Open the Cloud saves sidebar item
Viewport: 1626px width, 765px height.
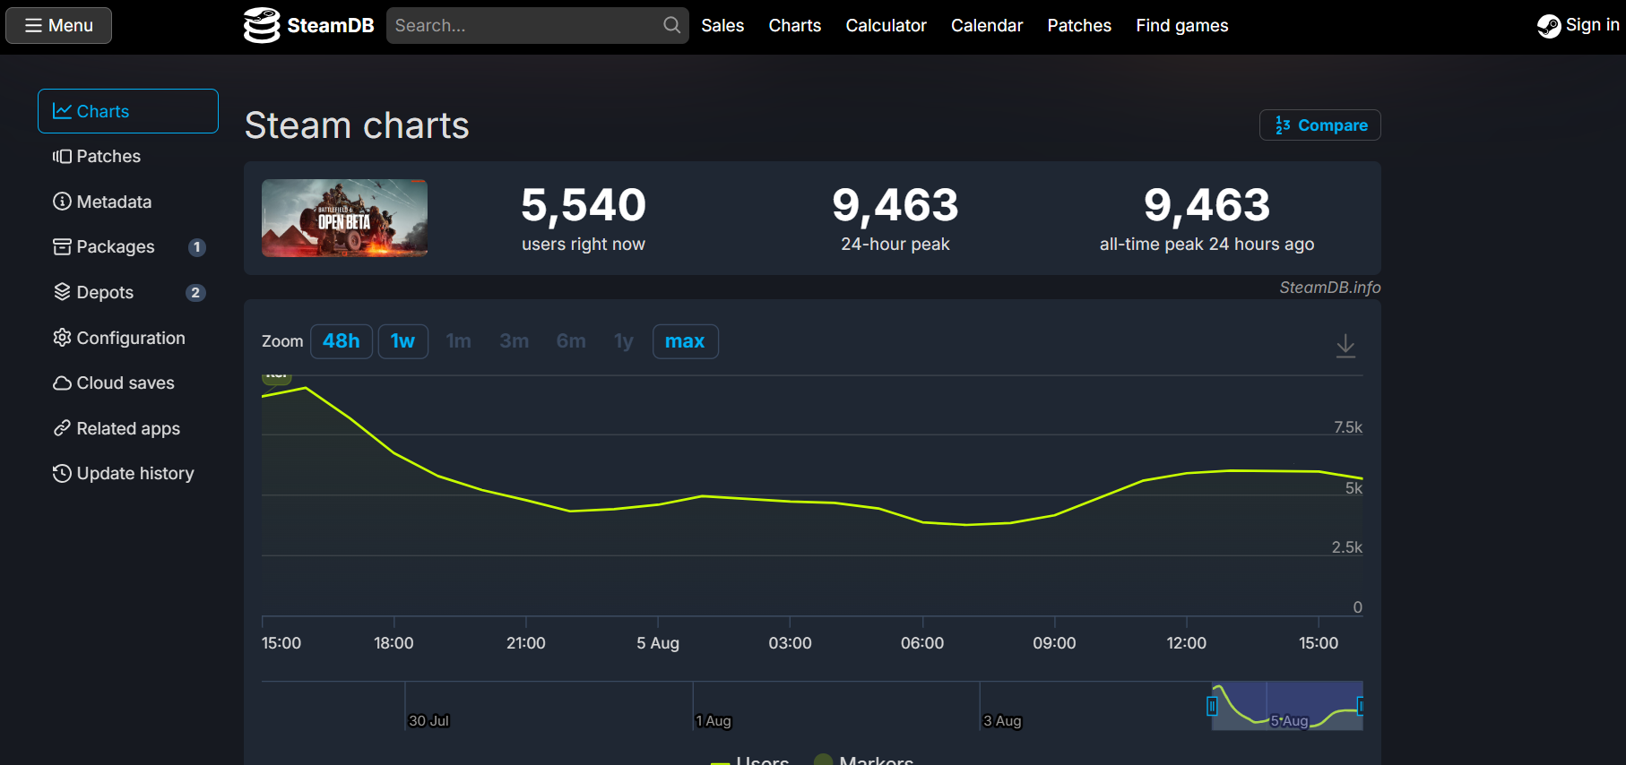click(x=128, y=382)
